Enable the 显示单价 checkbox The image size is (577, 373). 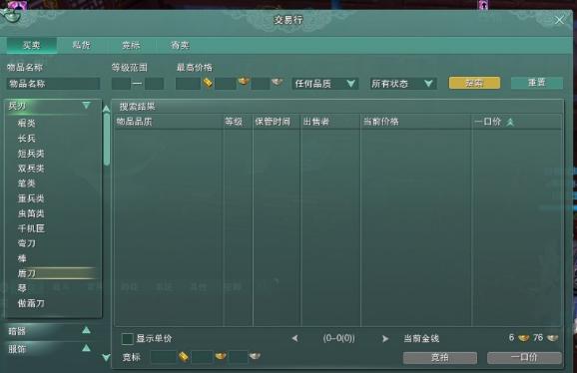pyautogui.click(x=128, y=338)
